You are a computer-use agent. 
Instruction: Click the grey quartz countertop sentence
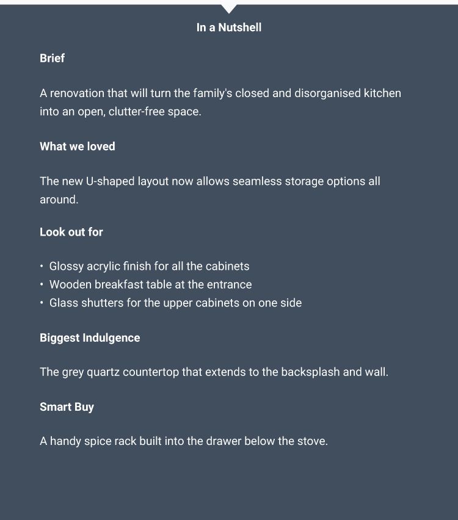[214, 372]
